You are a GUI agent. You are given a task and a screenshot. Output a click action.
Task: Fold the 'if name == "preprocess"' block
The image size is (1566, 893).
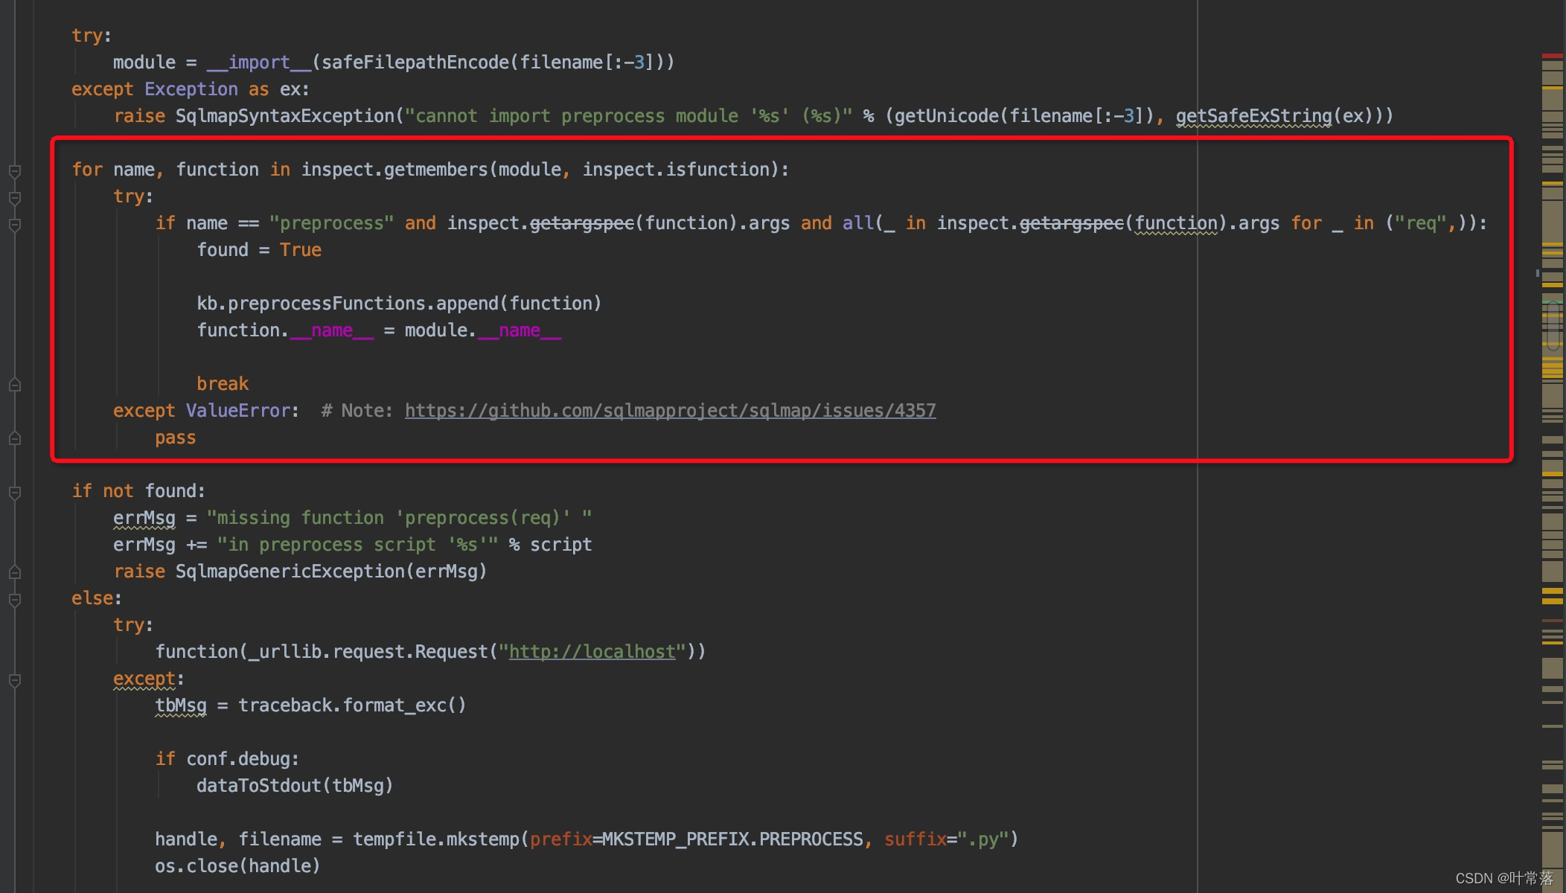(14, 225)
